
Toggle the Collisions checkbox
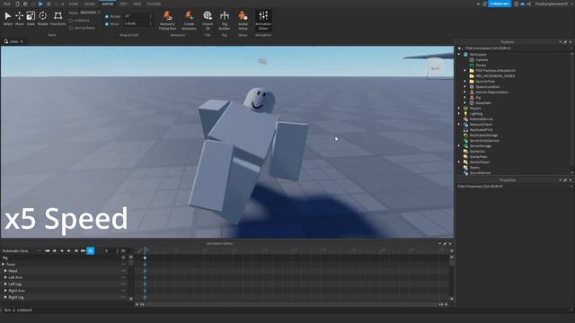(x=71, y=21)
